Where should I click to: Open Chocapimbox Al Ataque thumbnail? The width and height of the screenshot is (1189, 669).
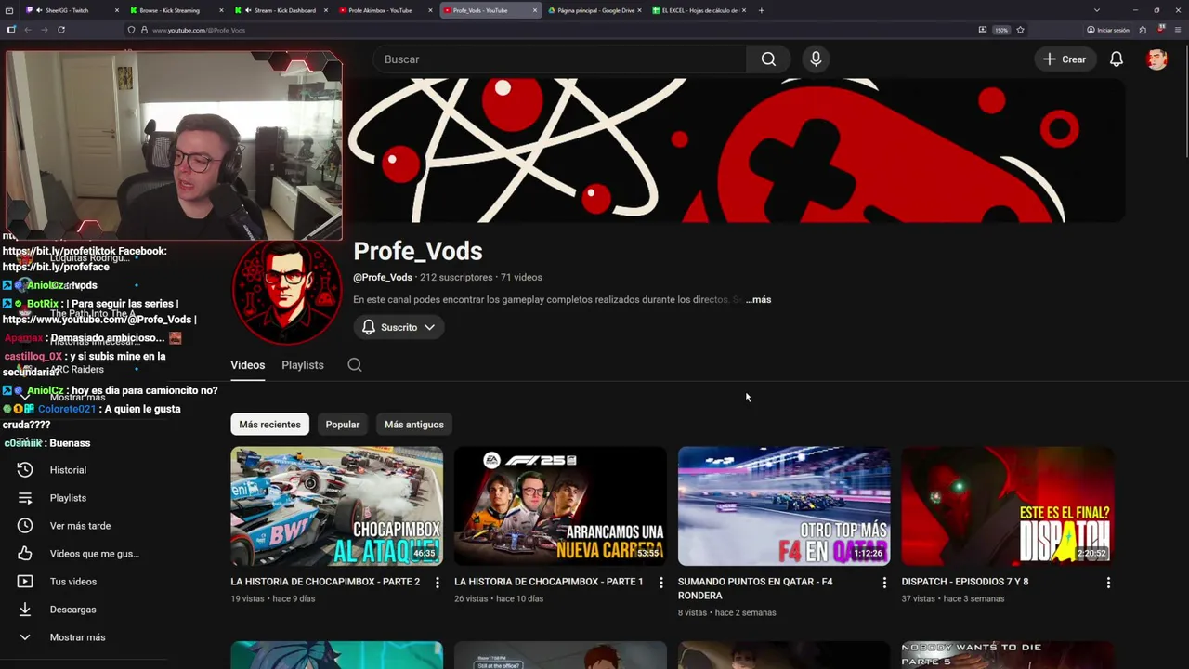[x=336, y=506]
